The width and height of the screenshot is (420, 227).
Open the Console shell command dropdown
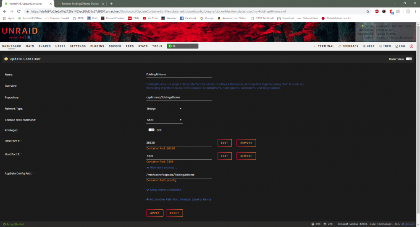point(164,120)
